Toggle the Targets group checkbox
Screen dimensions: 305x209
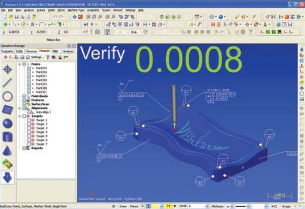24,116
